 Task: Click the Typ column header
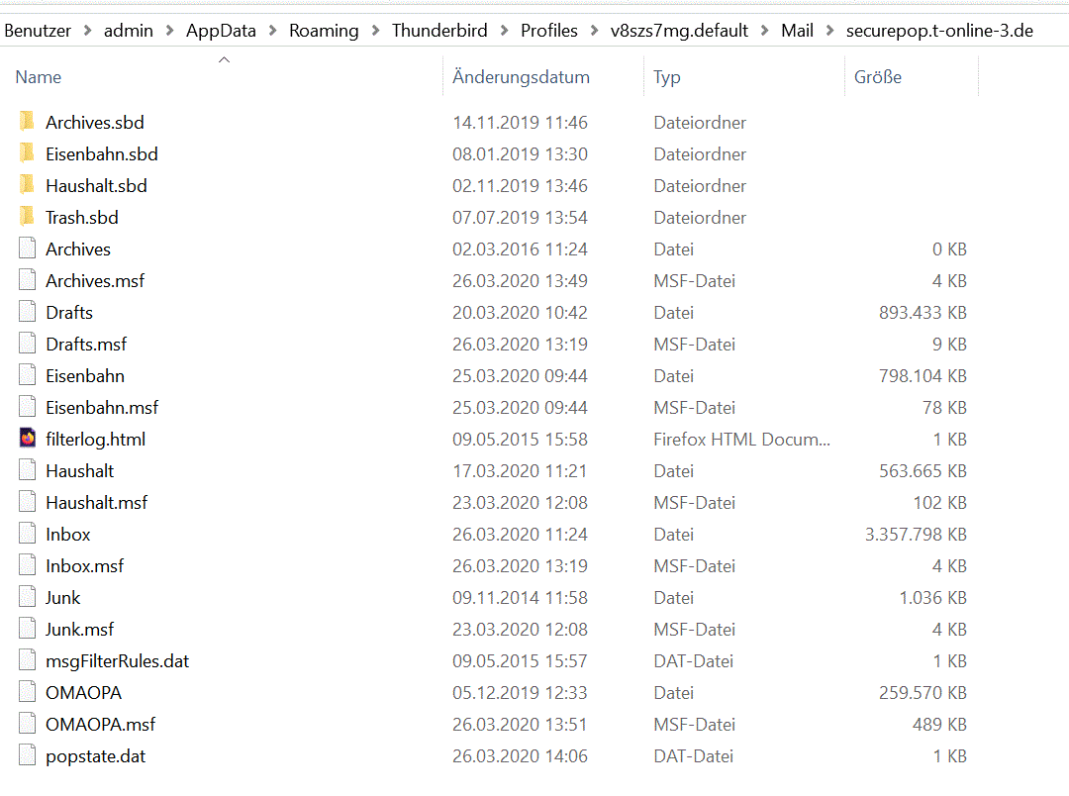coord(667,77)
